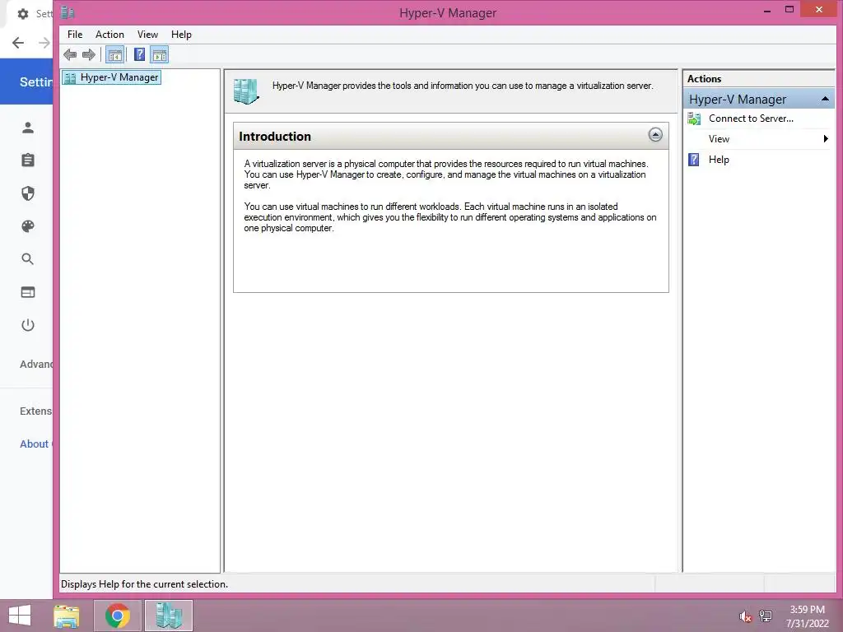843x632 pixels.
Task: Click the muted volume tray icon
Action: click(744, 616)
